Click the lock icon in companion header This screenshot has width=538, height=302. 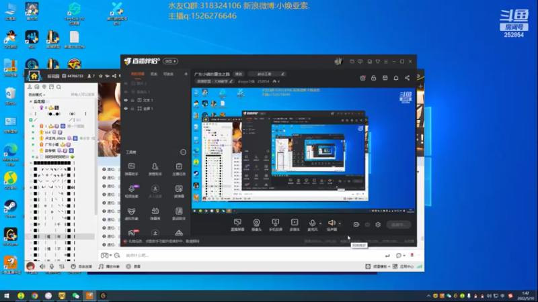click(x=374, y=78)
